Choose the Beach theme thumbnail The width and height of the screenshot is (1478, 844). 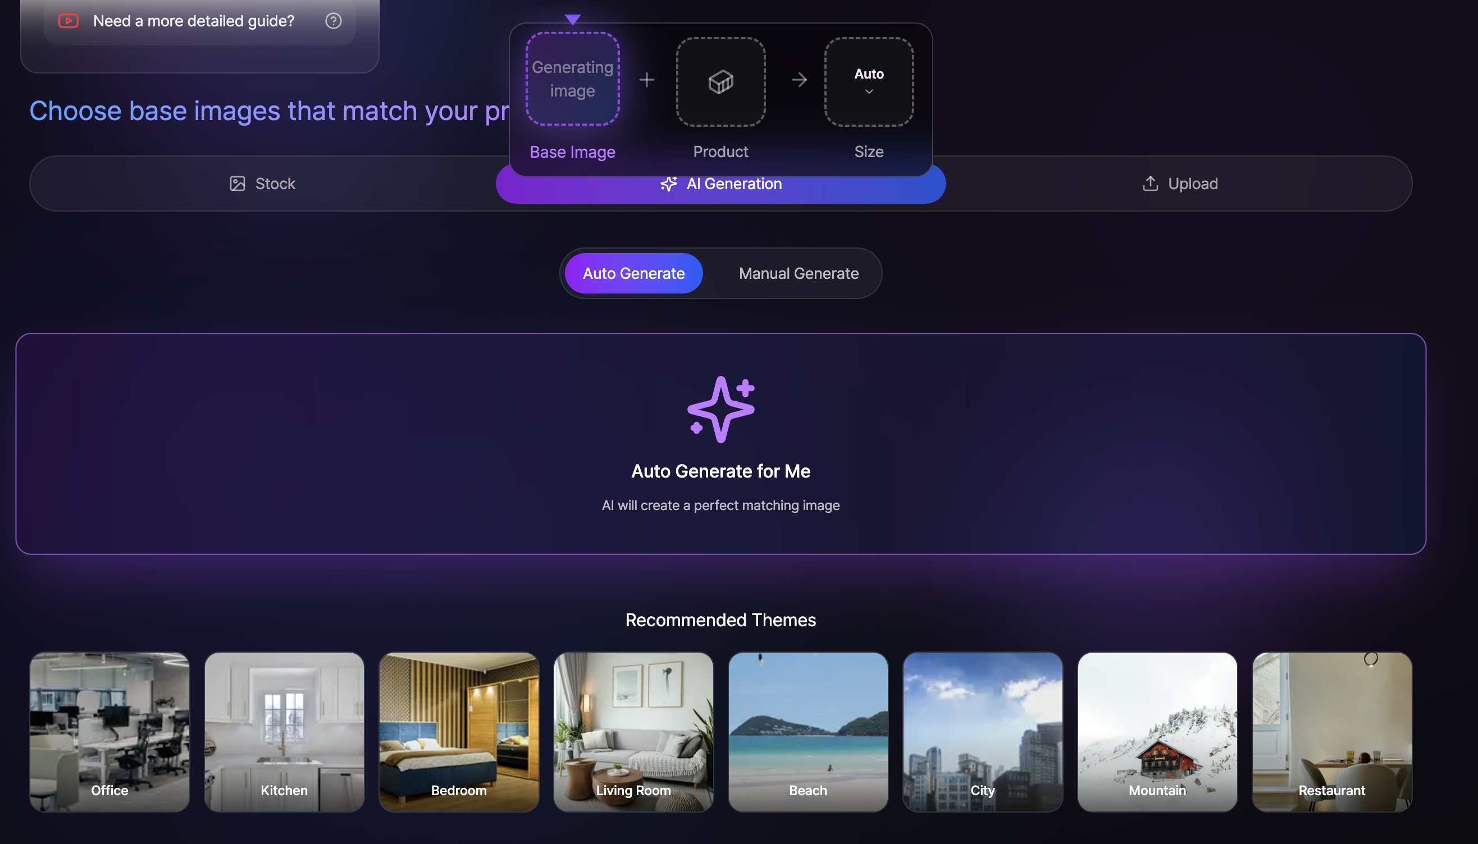pos(808,732)
